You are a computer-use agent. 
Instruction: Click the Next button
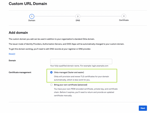click(143, 108)
